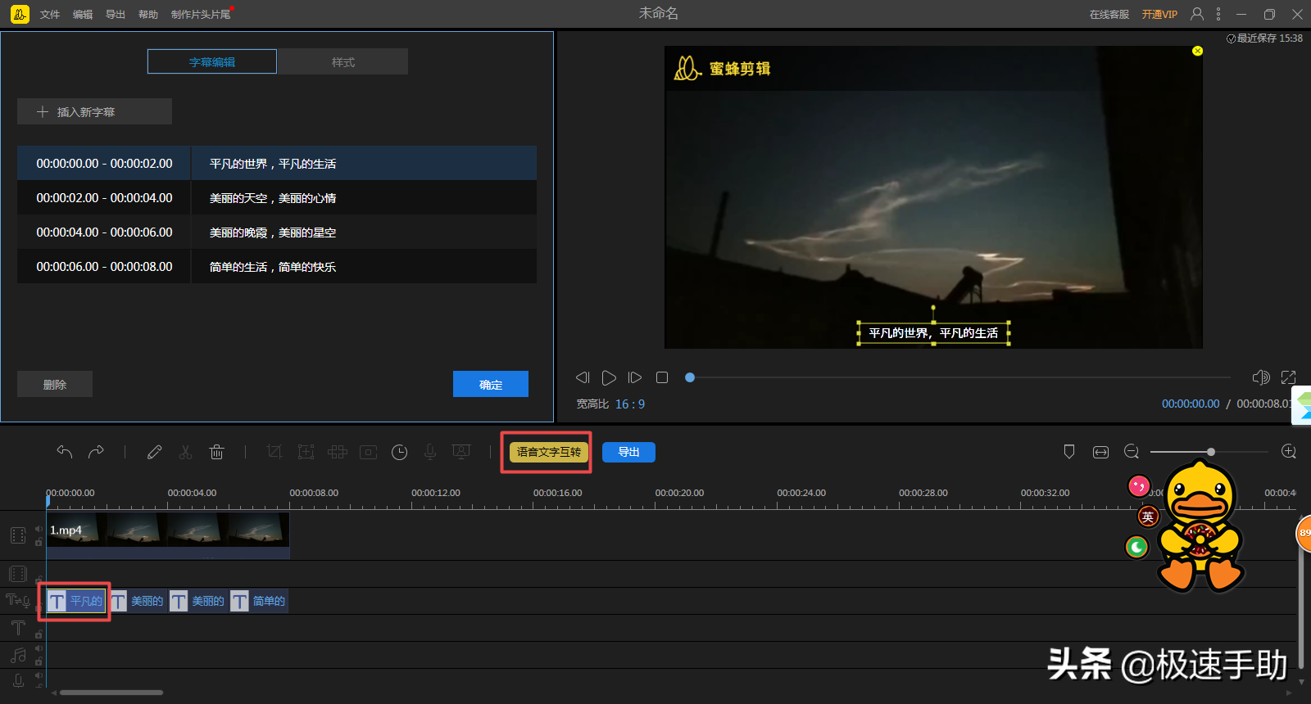Screen dimensions: 1311x704
Task: Add a marker with the marker icon
Action: point(1068,452)
